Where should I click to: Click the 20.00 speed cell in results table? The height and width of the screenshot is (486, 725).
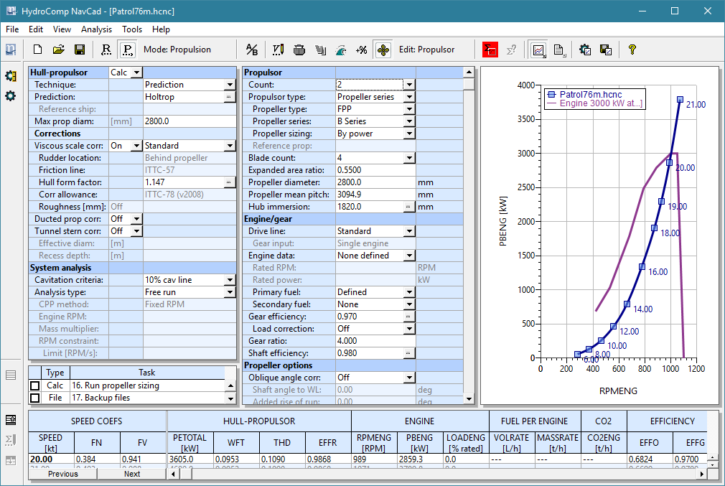coord(51,459)
